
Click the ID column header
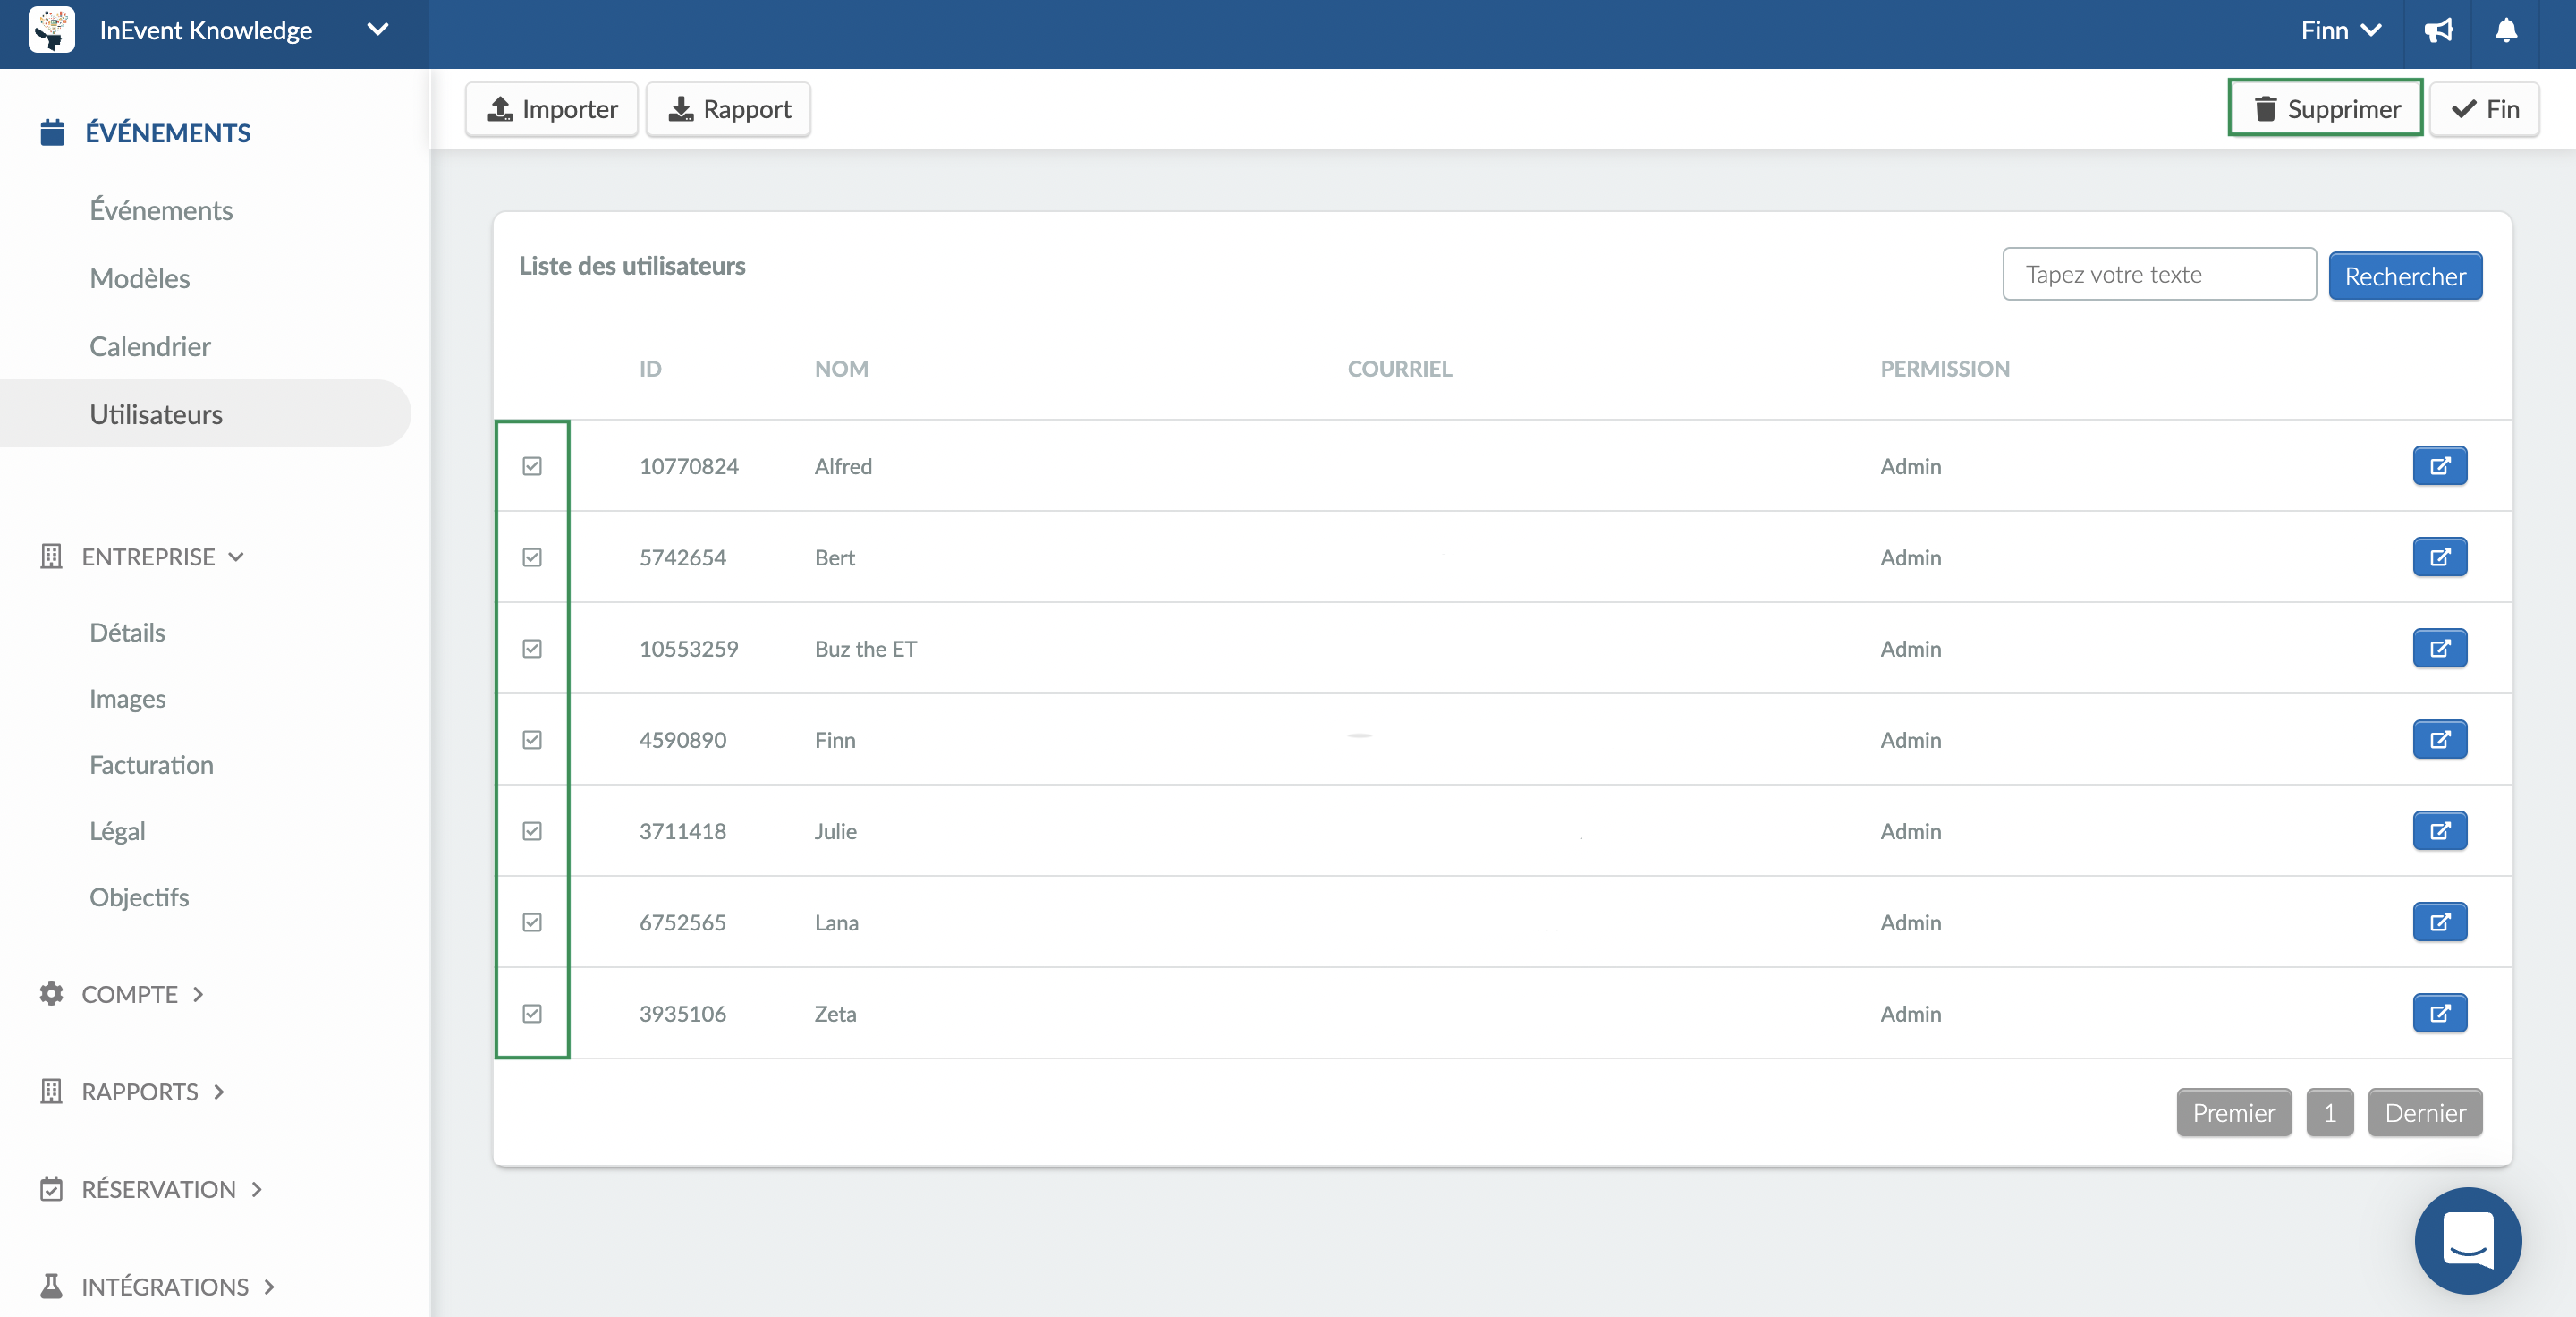point(650,369)
